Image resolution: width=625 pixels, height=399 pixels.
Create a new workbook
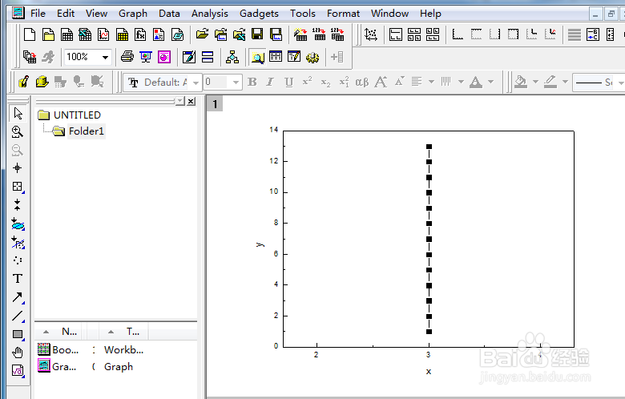(x=67, y=34)
